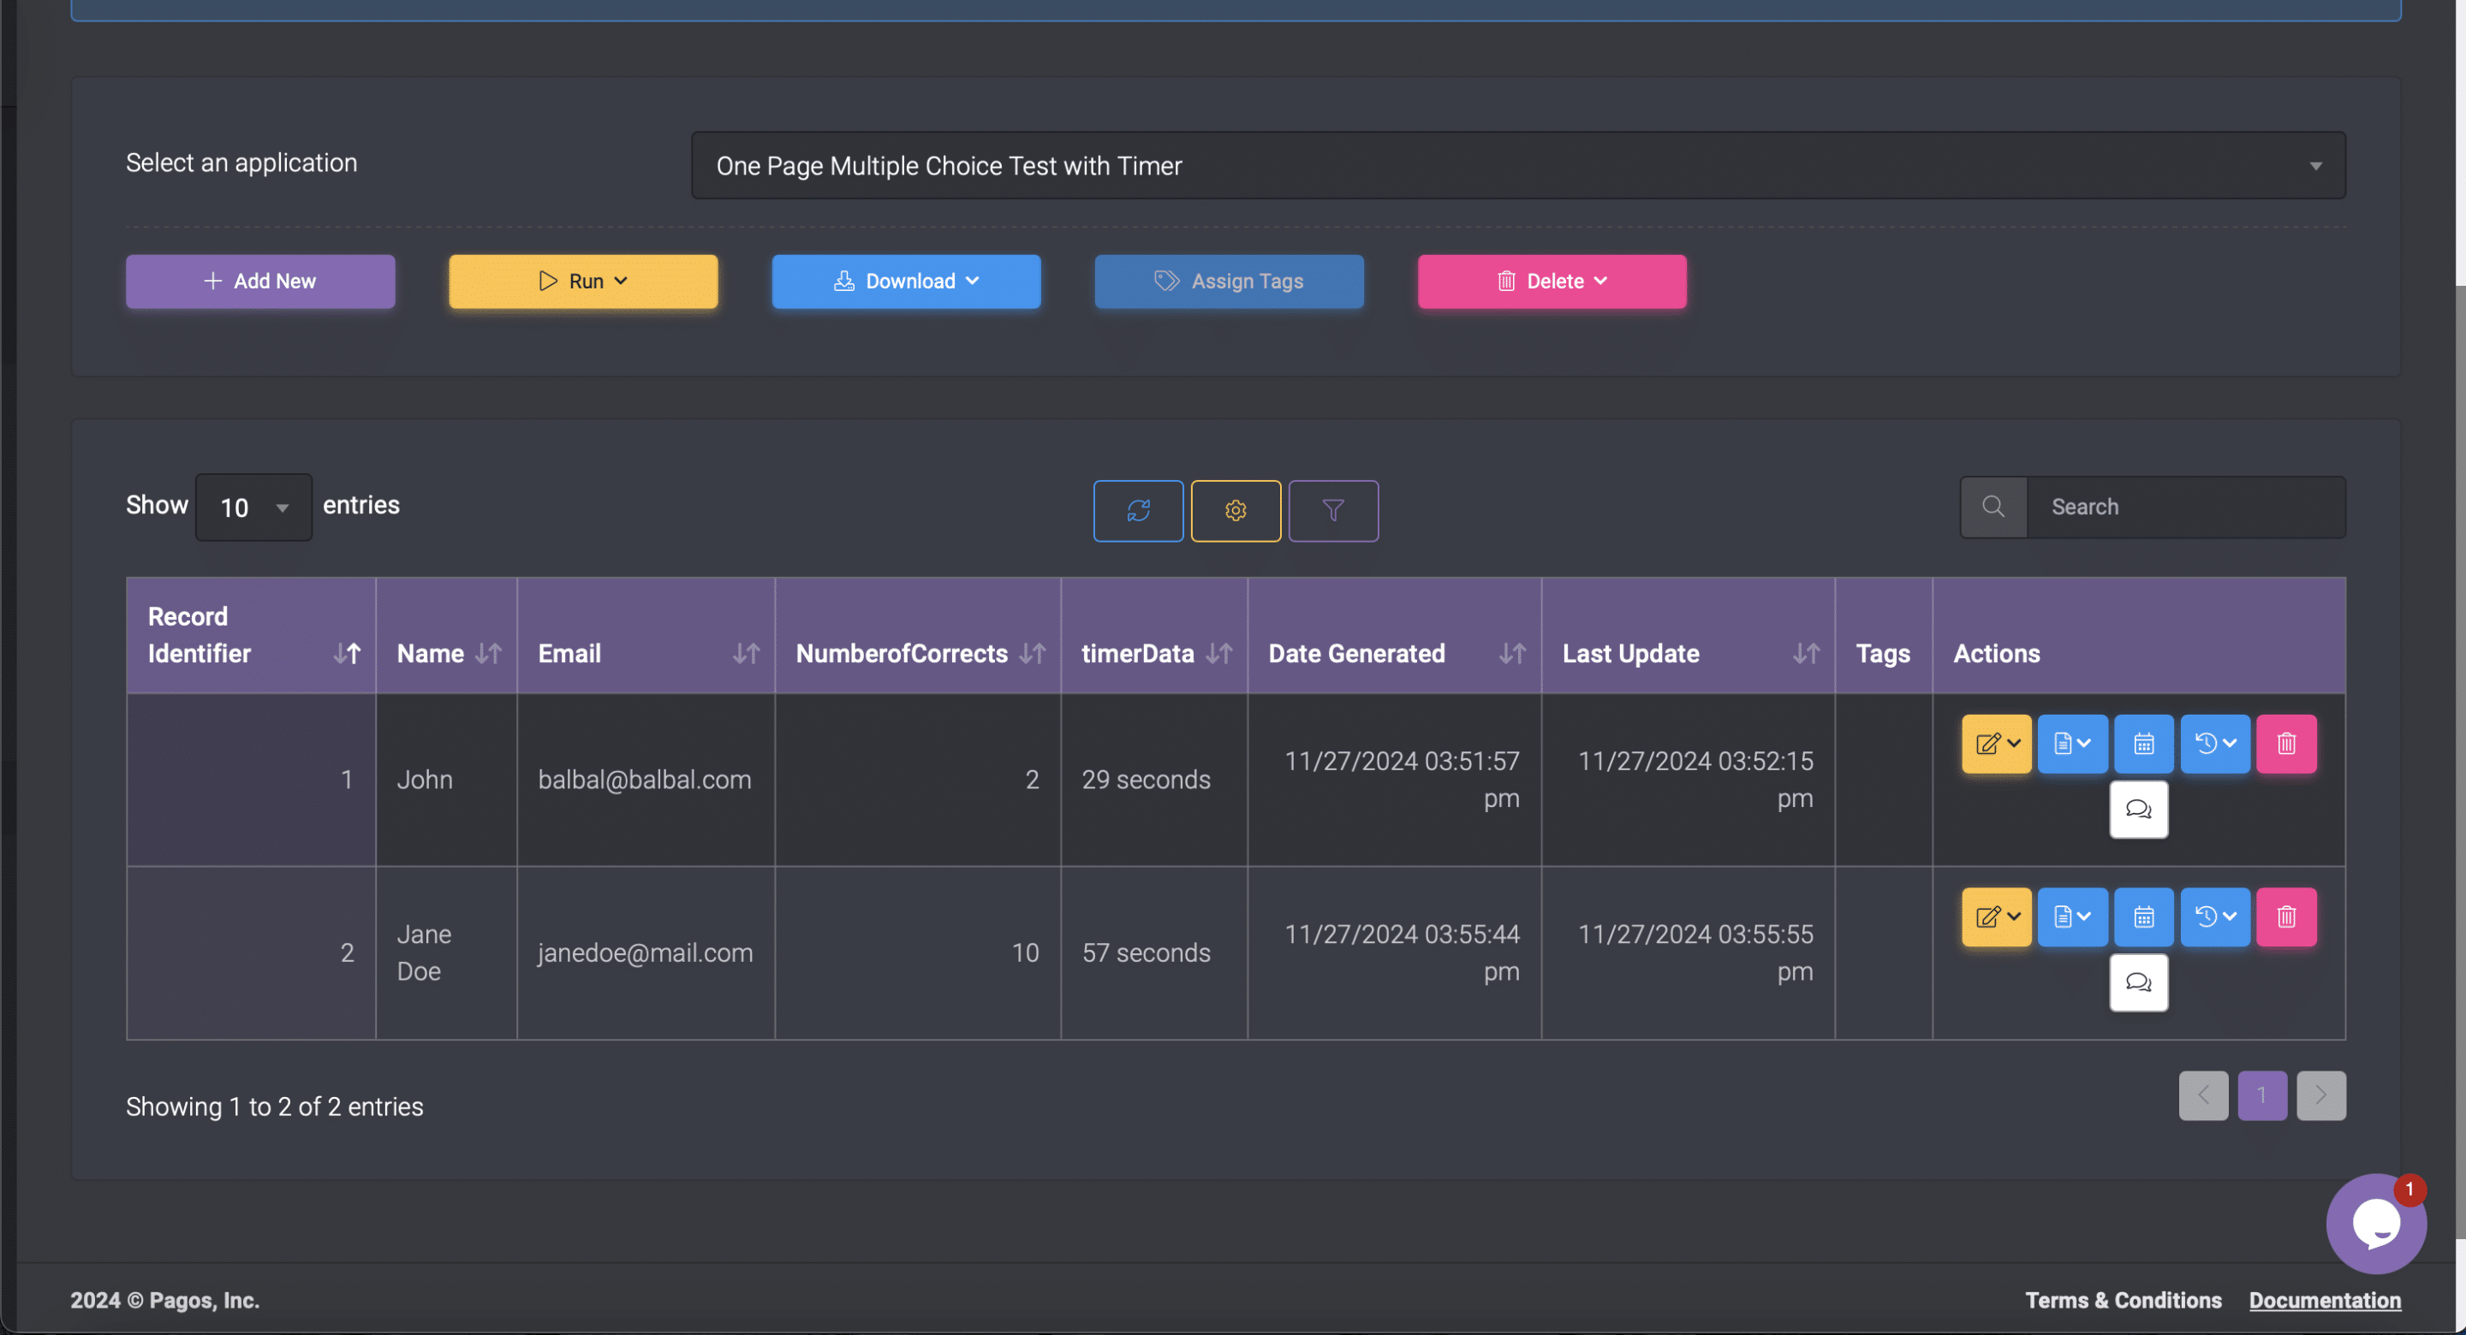Open the Documentation link

[x=2325, y=1300]
